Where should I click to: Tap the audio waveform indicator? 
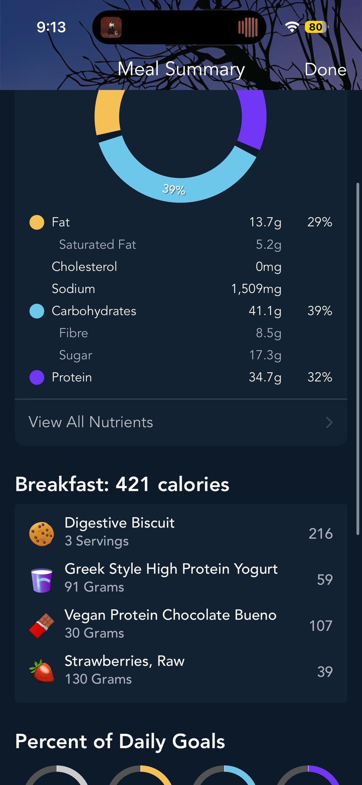click(x=248, y=27)
